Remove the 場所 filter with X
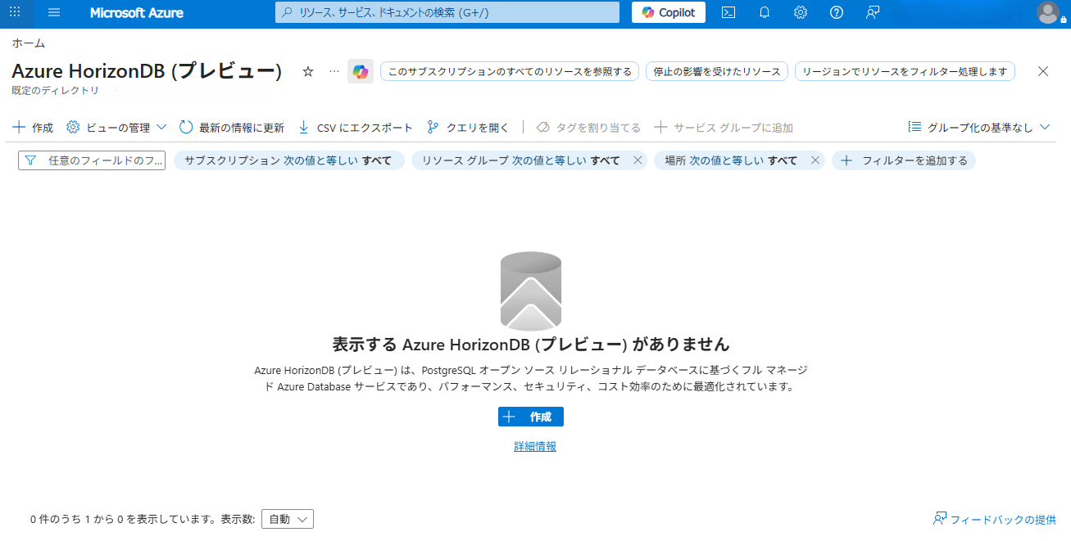This screenshot has height=541, width=1071. coord(815,160)
